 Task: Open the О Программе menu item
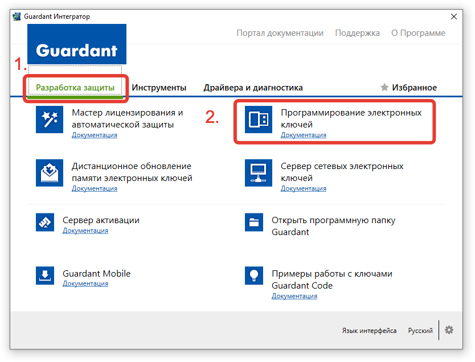(418, 33)
